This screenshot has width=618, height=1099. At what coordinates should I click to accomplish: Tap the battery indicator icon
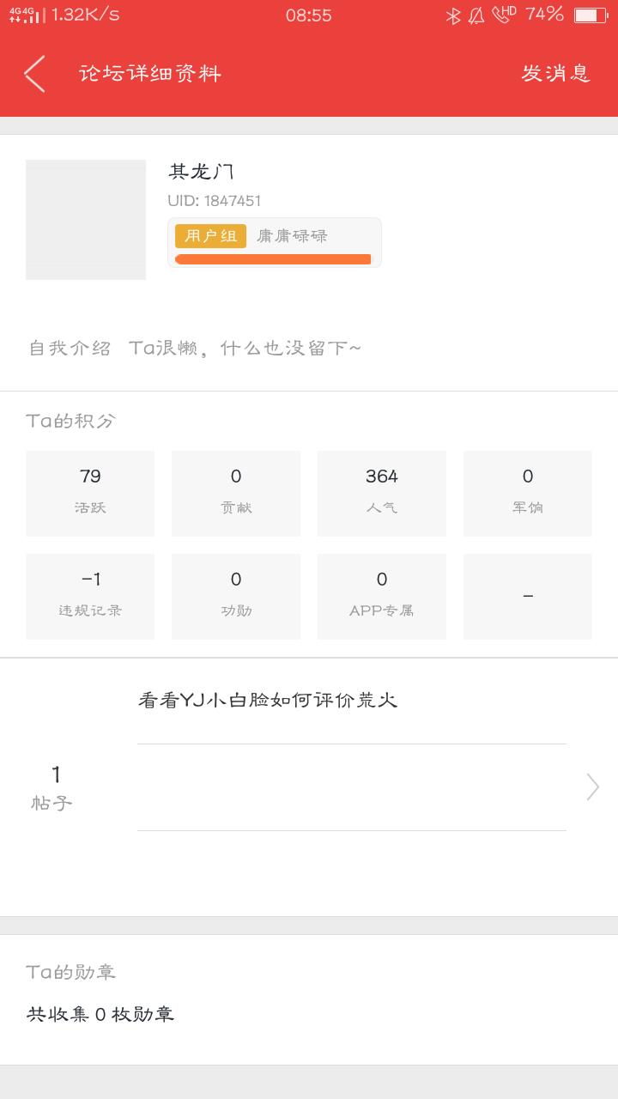click(590, 15)
